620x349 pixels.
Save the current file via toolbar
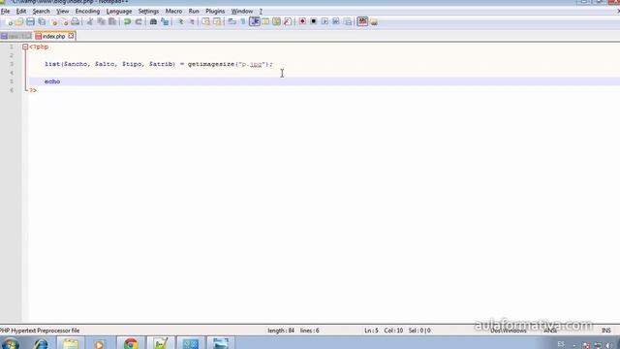click(30, 21)
